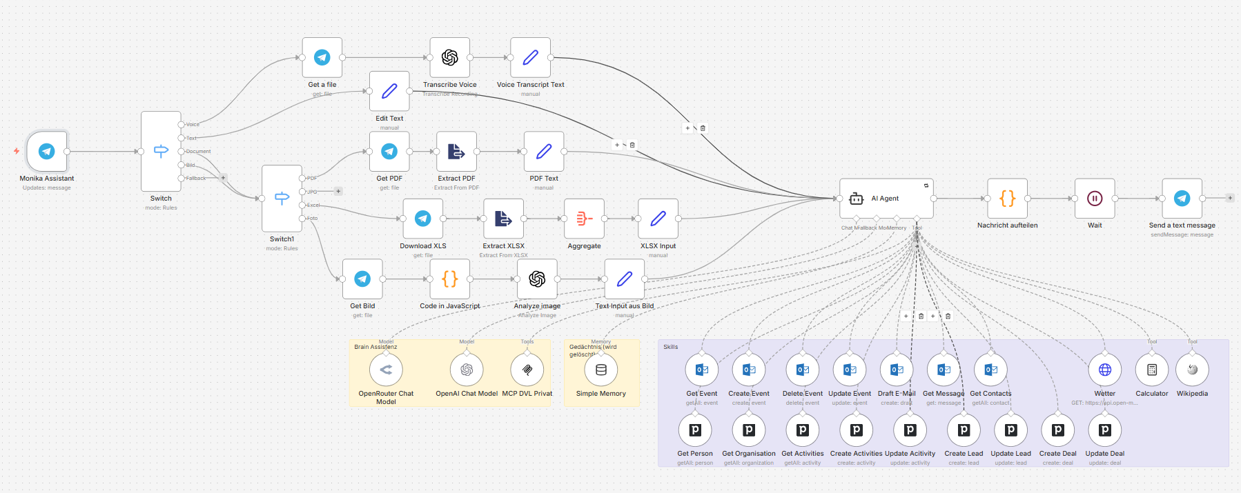Select the Monika Assistant Telegram trigger node
This screenshot has width=1241, height=493.
tap(47, 152)
